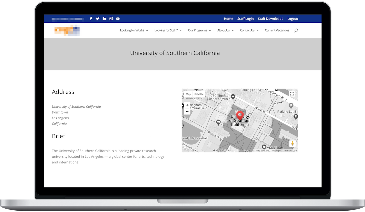Click the red location pin on map
Viewport: 365px width, 212px height.
pos(240,116)
